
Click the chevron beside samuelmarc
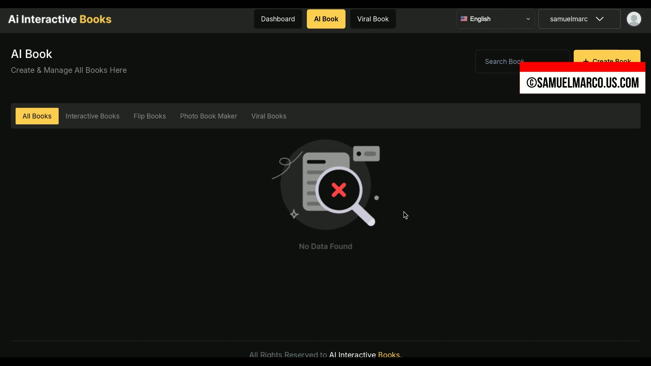point(599,19)
